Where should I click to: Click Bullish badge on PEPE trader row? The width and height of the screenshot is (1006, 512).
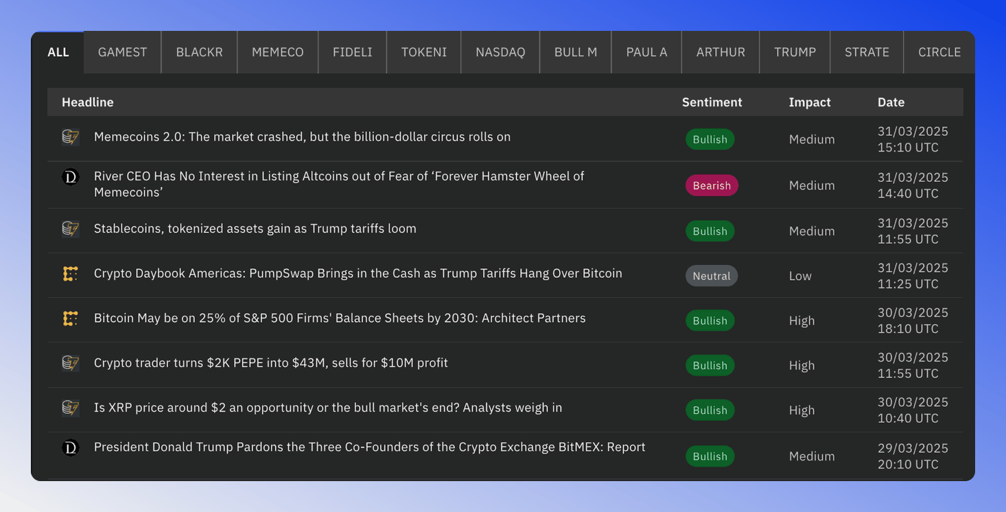pos(710,365)
